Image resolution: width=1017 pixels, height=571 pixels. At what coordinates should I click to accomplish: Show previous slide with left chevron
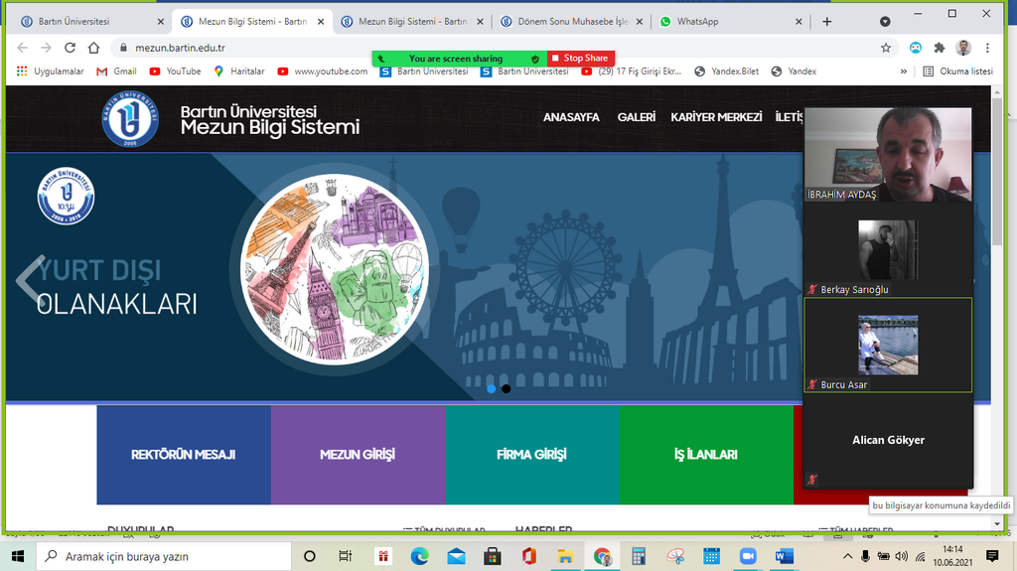(30, 278)
